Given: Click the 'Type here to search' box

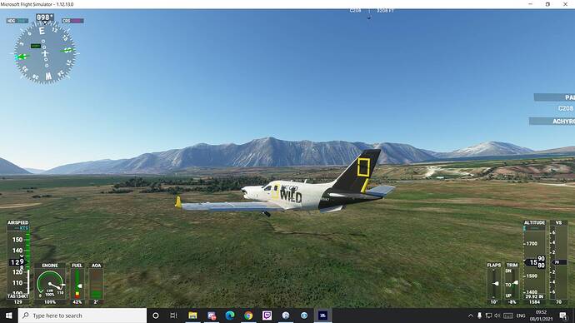Looking at the screenshot, I should pos(82,316).
